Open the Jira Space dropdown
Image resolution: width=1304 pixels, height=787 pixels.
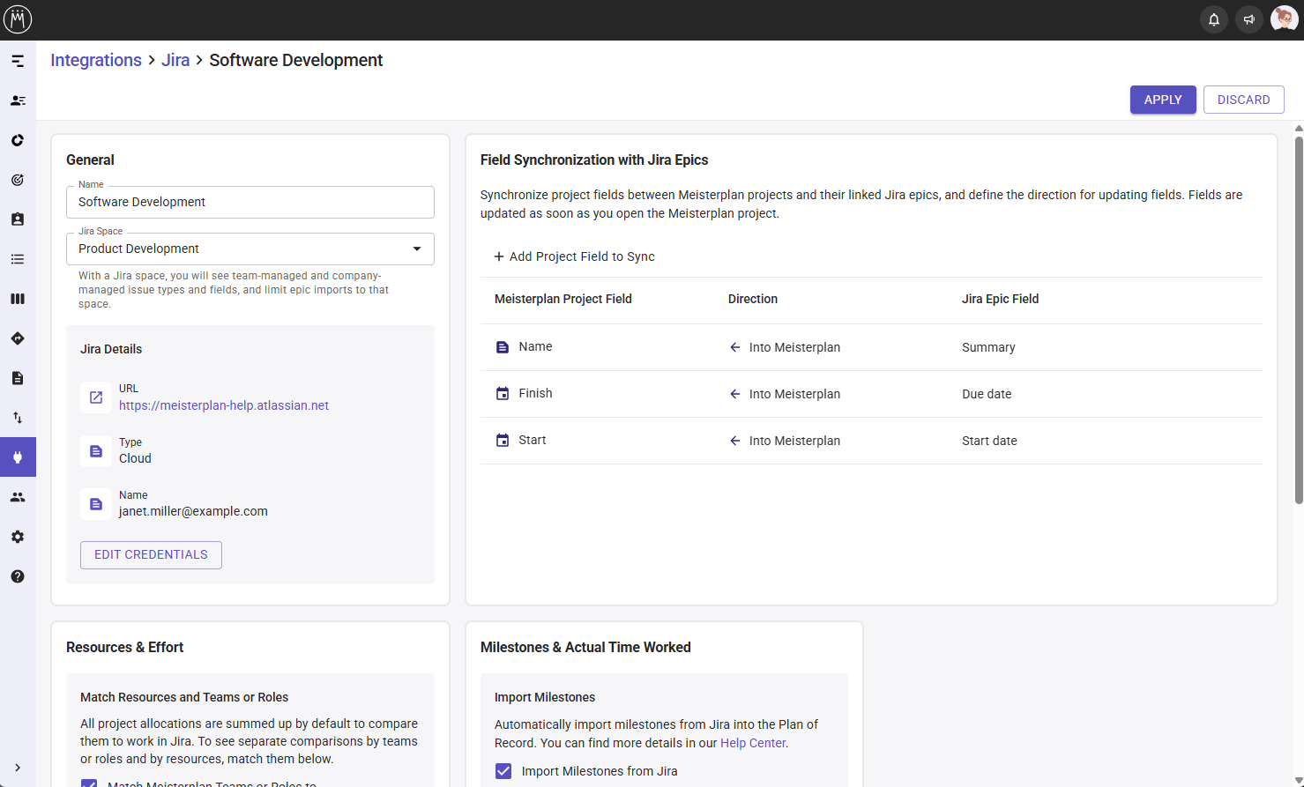(250, 249)
